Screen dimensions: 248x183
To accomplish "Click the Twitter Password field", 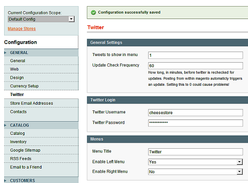I will (196, 123).
